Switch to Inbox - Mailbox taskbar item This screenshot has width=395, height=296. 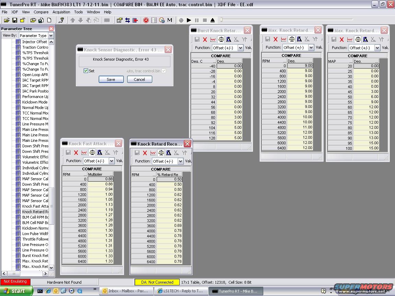127,291
